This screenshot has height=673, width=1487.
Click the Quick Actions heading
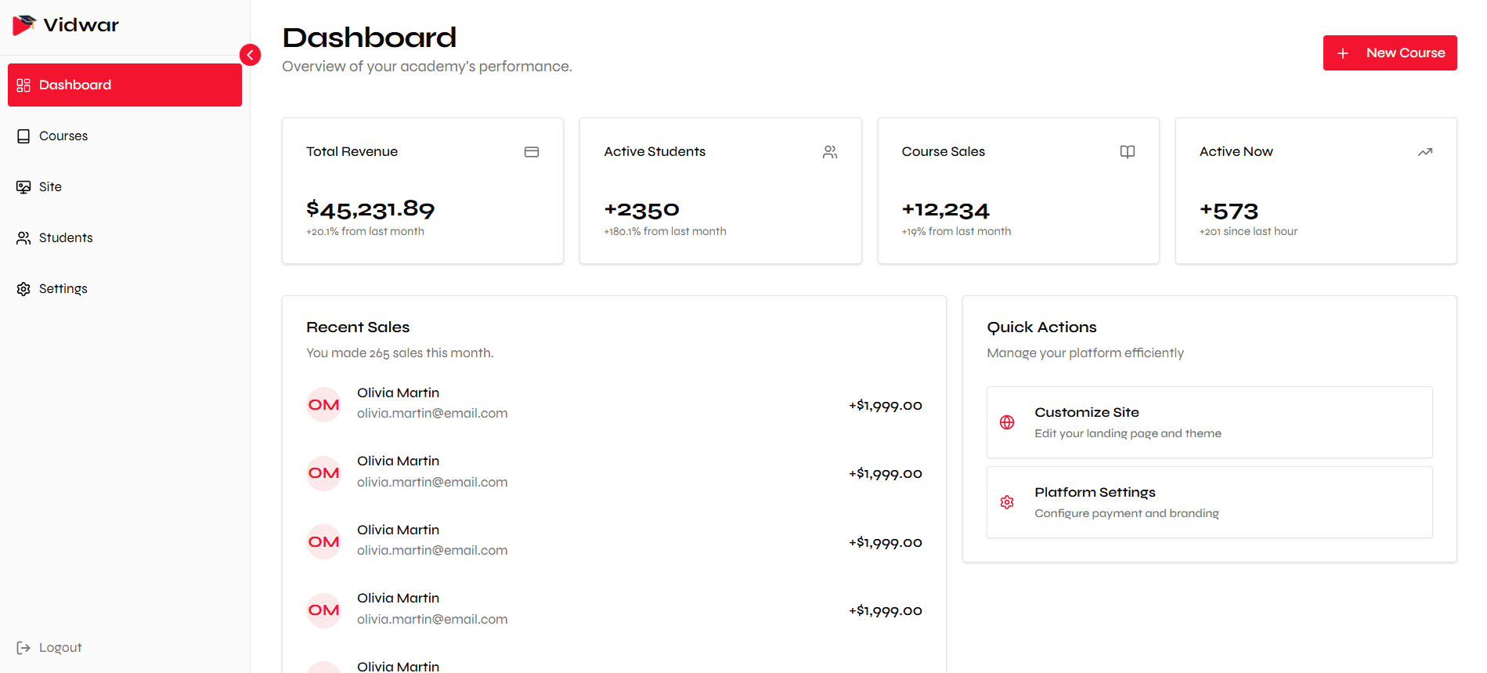click(1041, 327)
